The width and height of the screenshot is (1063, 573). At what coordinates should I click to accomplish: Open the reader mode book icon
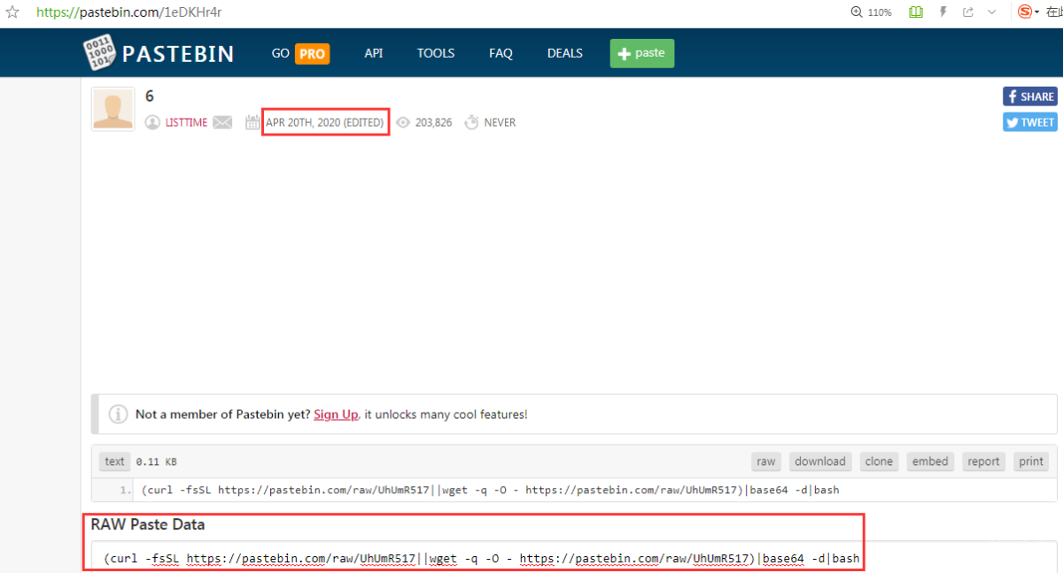[915, 12]
